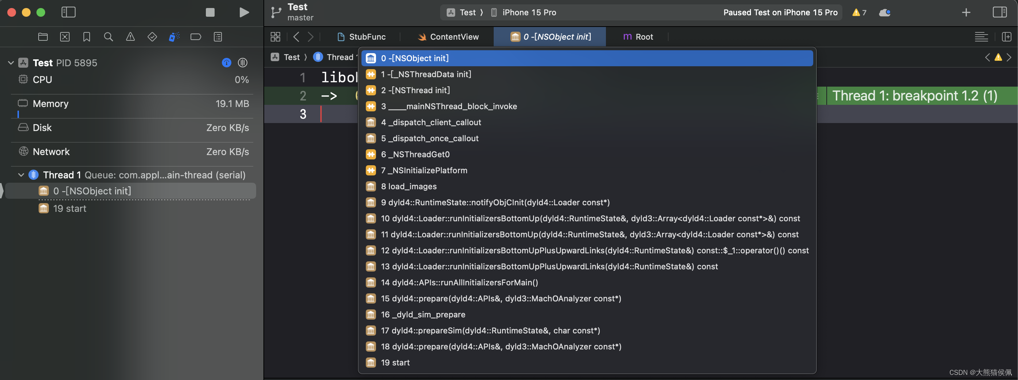Click Test in the jump bar

(285, 57)
